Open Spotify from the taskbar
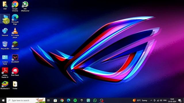Viewport: 184px width, 103px height. [75, 100]
